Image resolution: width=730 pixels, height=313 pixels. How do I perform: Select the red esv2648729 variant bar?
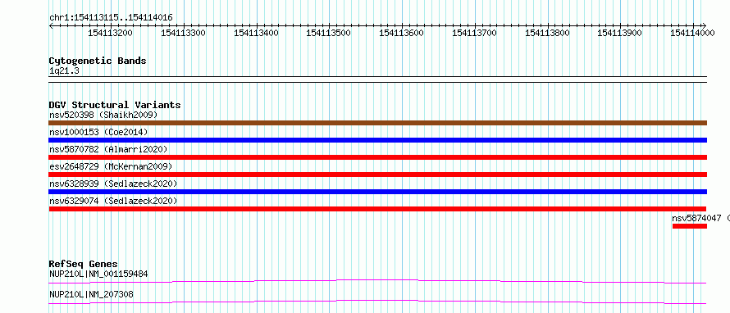378,175
